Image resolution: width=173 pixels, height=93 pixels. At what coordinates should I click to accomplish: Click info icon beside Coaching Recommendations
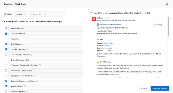[x=37, y=81]
